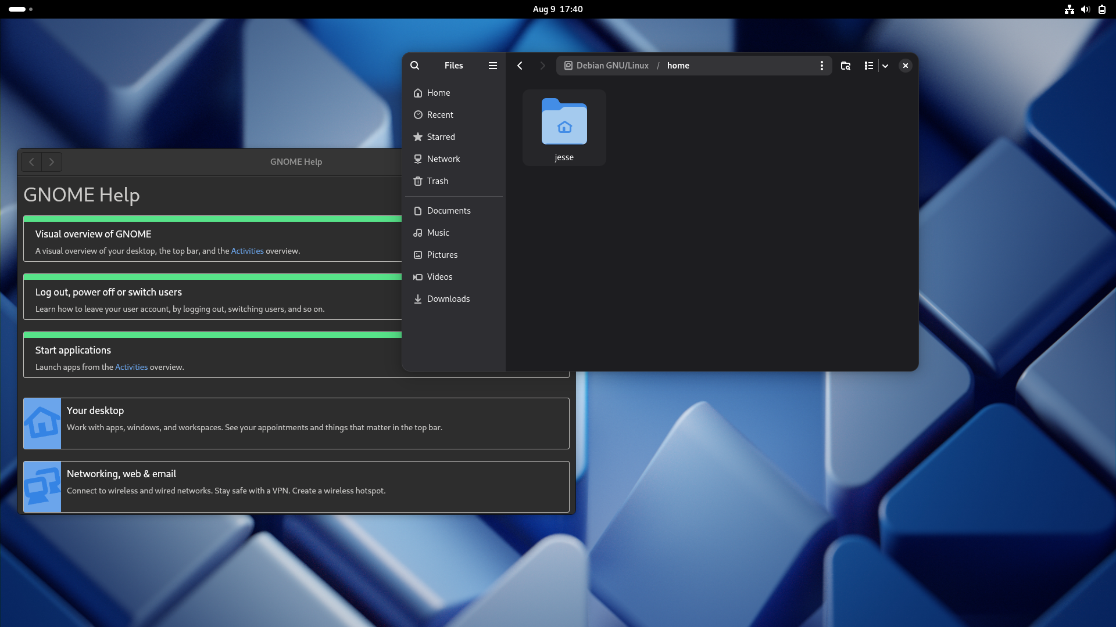Click the home path segment

click(678, 66)
